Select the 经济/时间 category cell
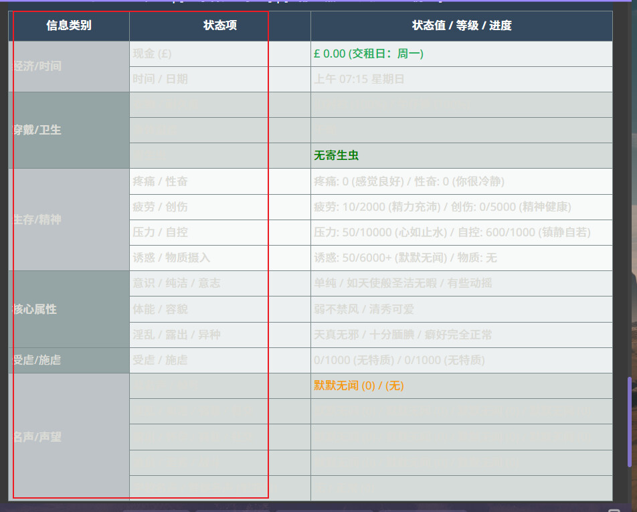Image resolution: width=637 pixels, height=512 pixels. point(69,66)
